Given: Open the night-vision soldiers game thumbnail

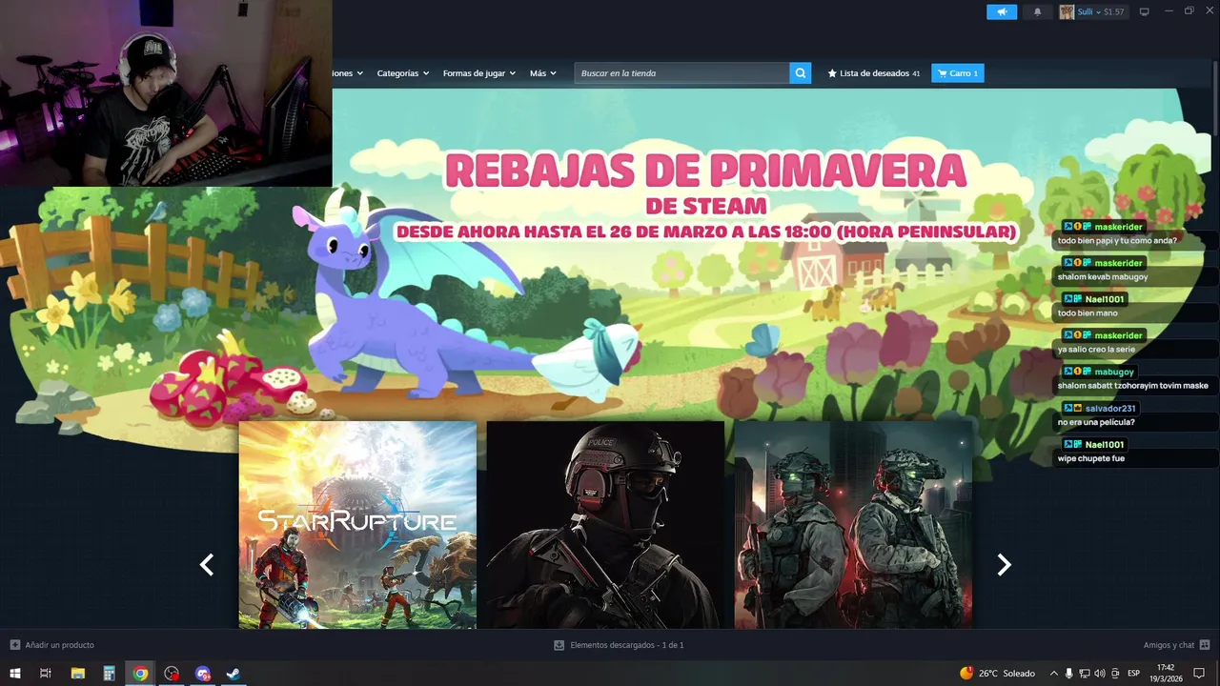Looking at the screenshot, I should (x=853, y=525).
